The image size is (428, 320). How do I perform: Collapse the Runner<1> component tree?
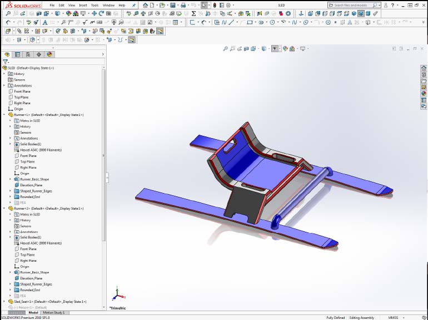coord(4,115)
